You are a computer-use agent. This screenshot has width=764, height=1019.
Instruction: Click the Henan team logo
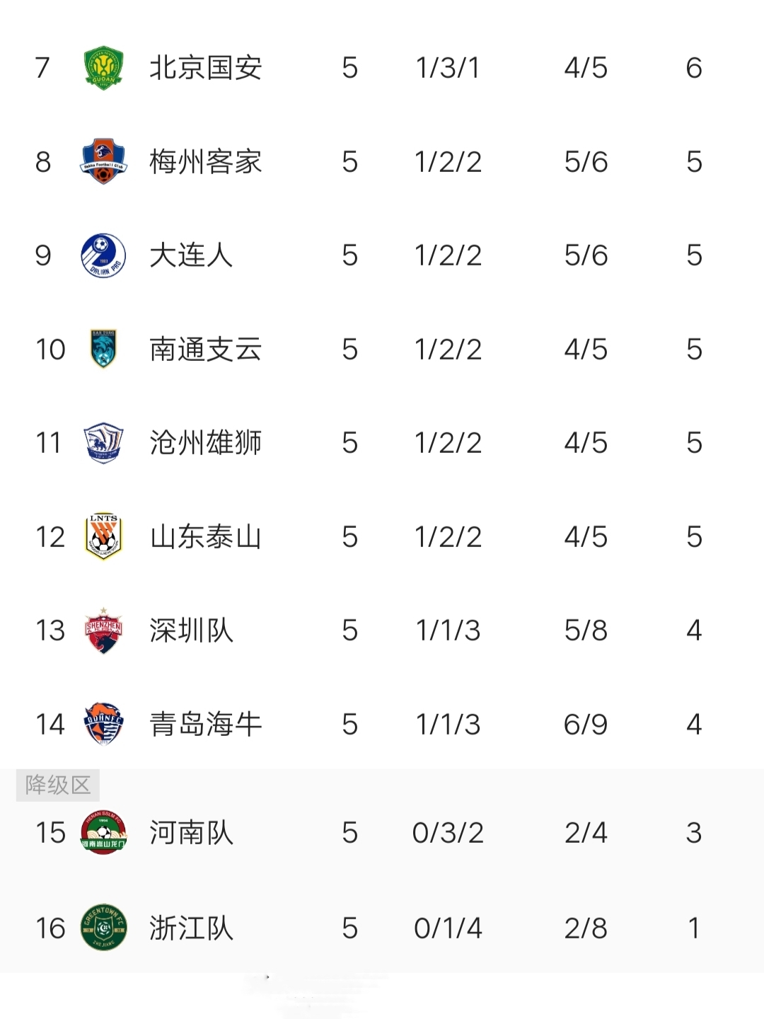(103, 832)
